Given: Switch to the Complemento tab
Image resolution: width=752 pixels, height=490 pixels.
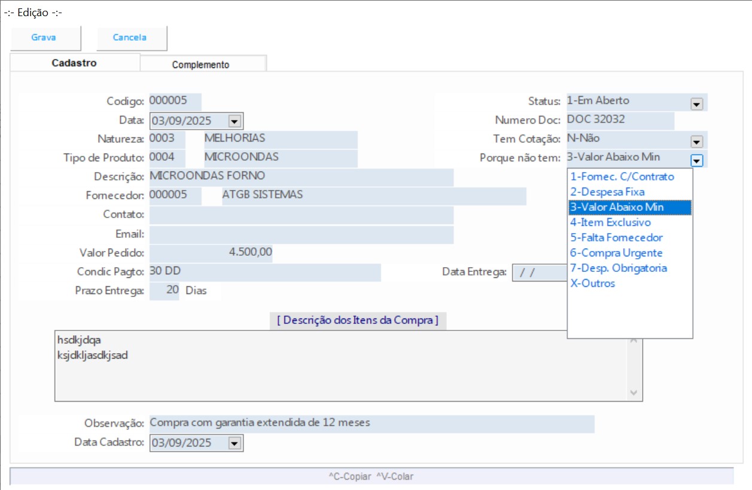Looking at the screenshot, I should click(x=200, y=65).
